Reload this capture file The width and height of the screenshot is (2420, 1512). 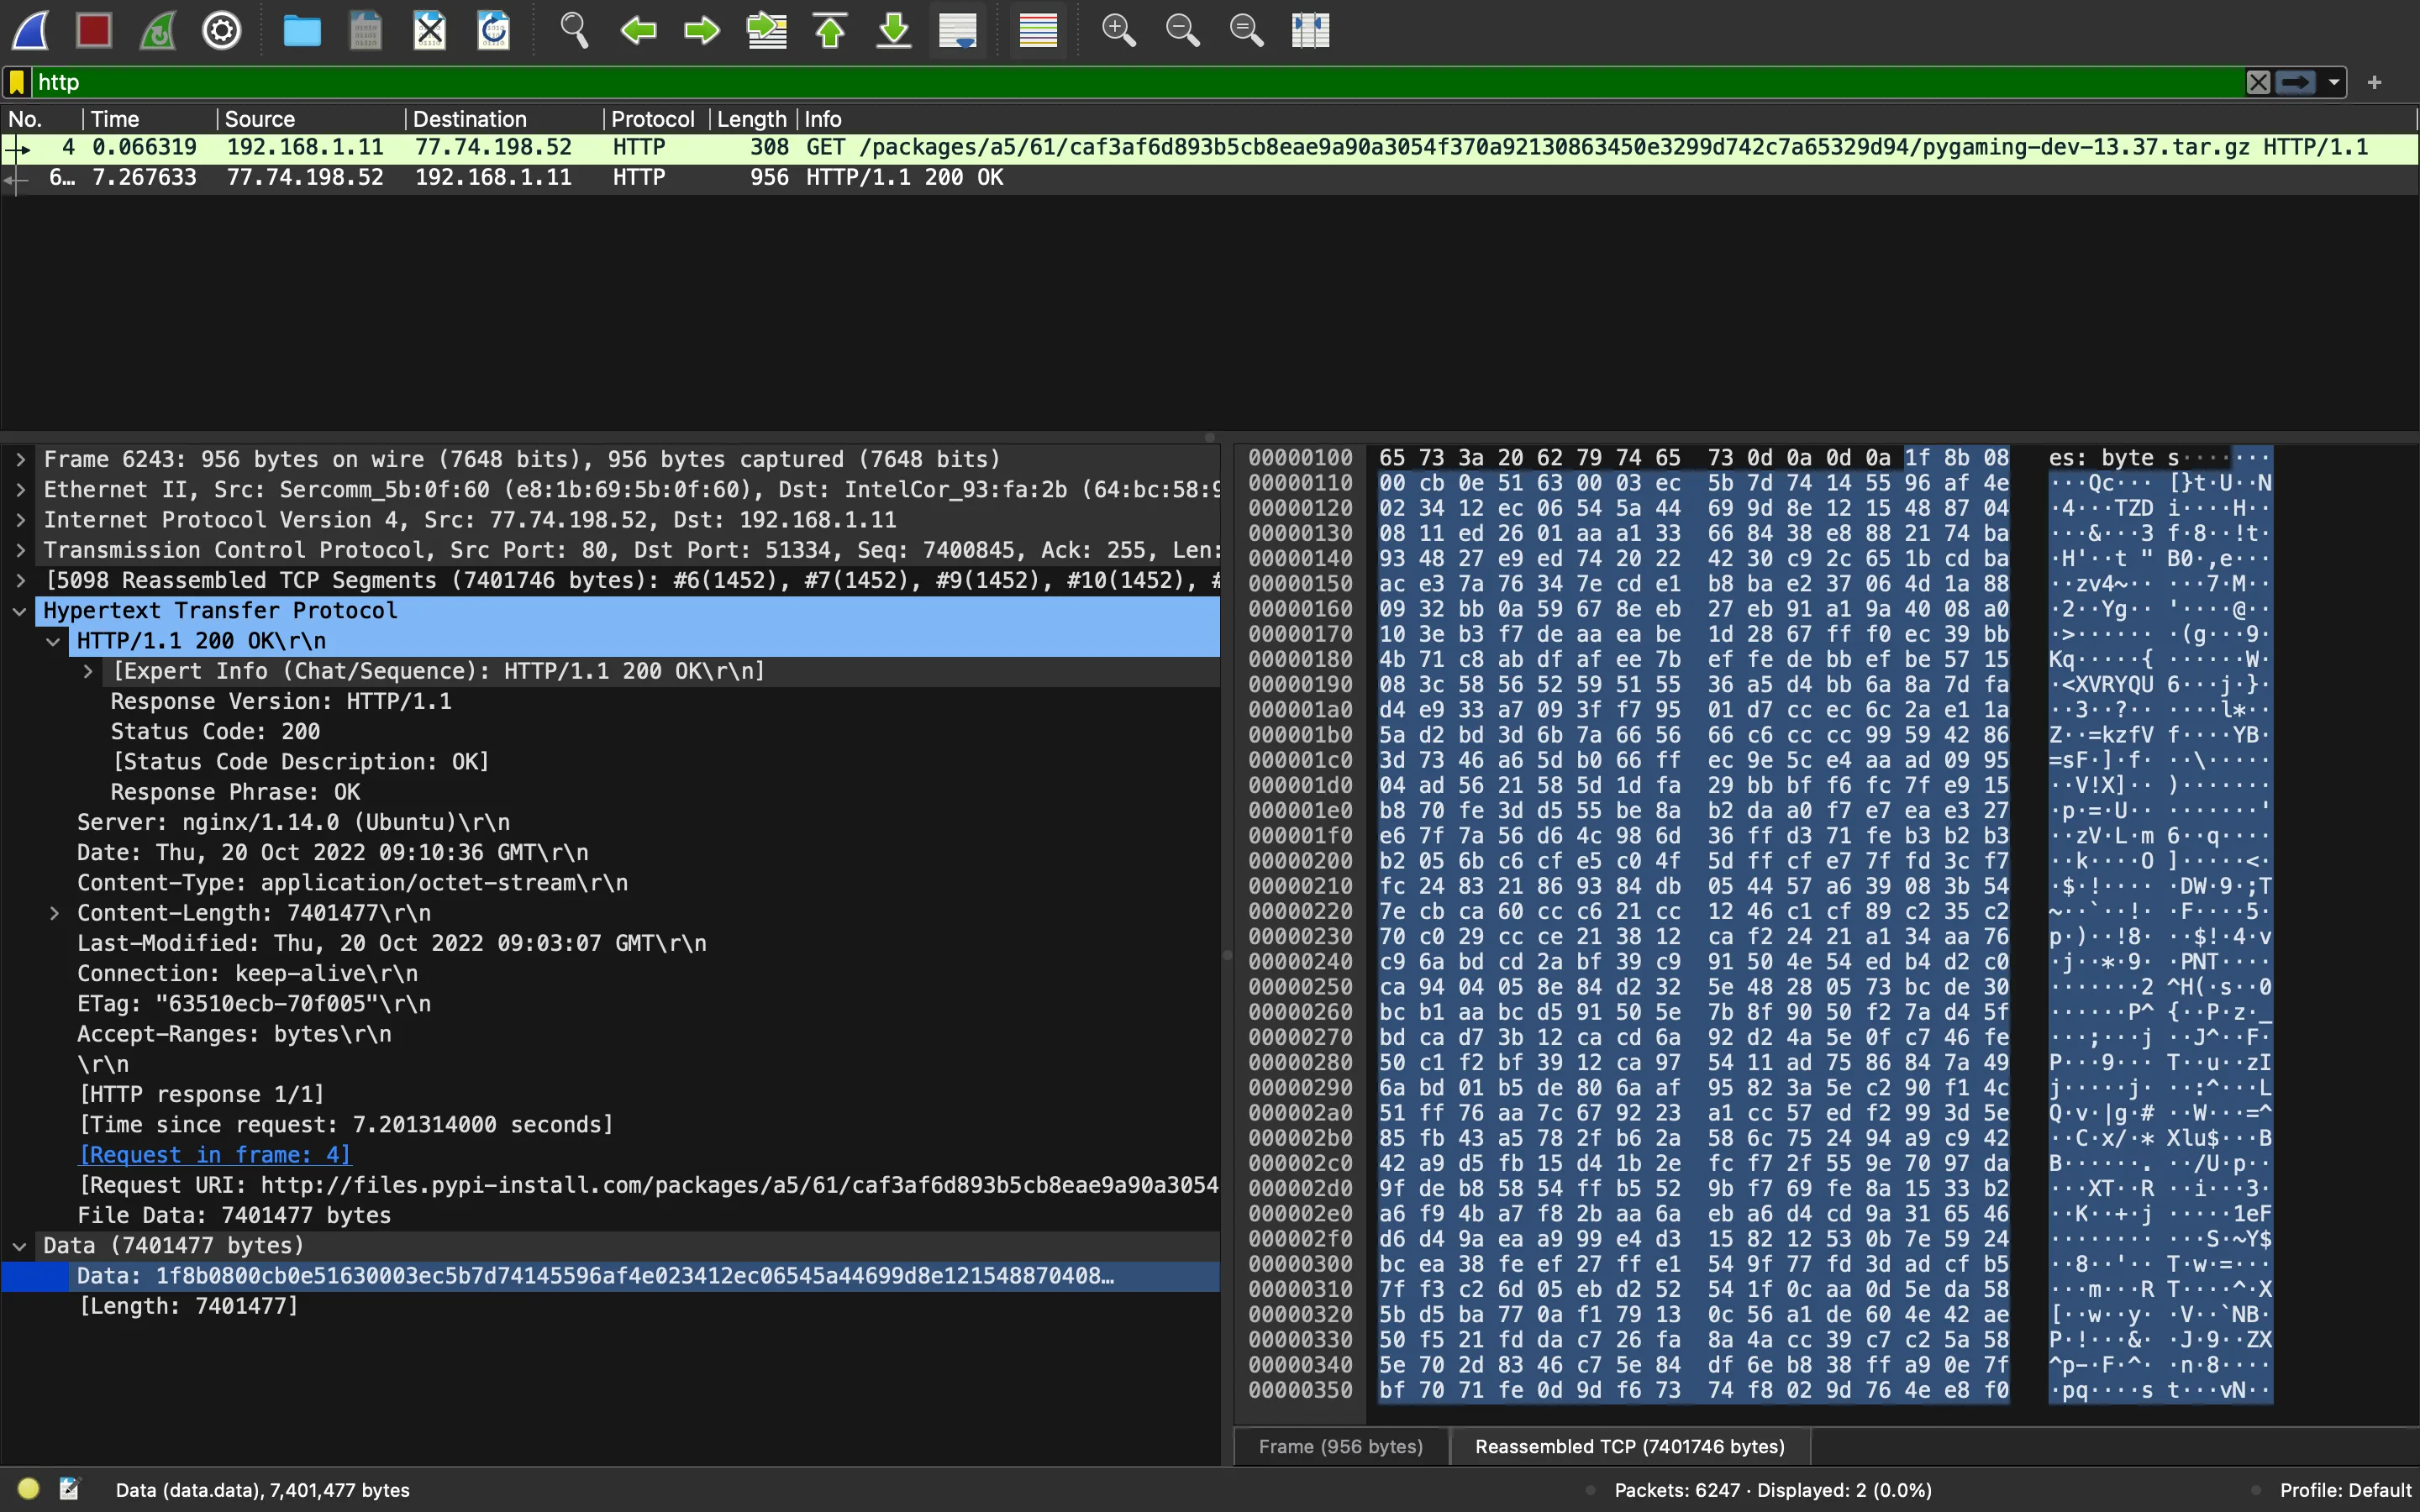[x=494, y=30]
